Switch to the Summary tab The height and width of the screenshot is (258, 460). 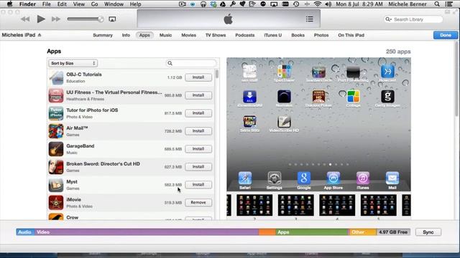[x=103, y=35]
